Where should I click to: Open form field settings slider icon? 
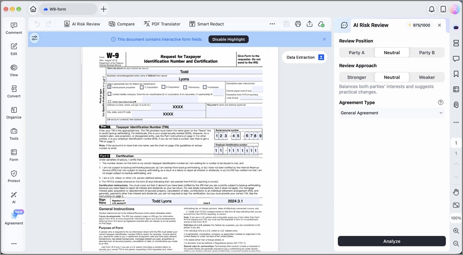click(x=35, y=38)
